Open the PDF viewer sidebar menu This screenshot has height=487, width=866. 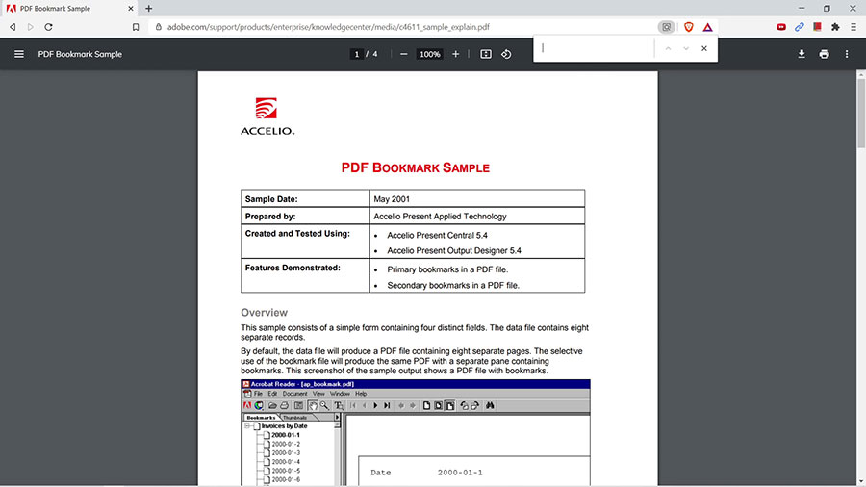tap(19, 54)
